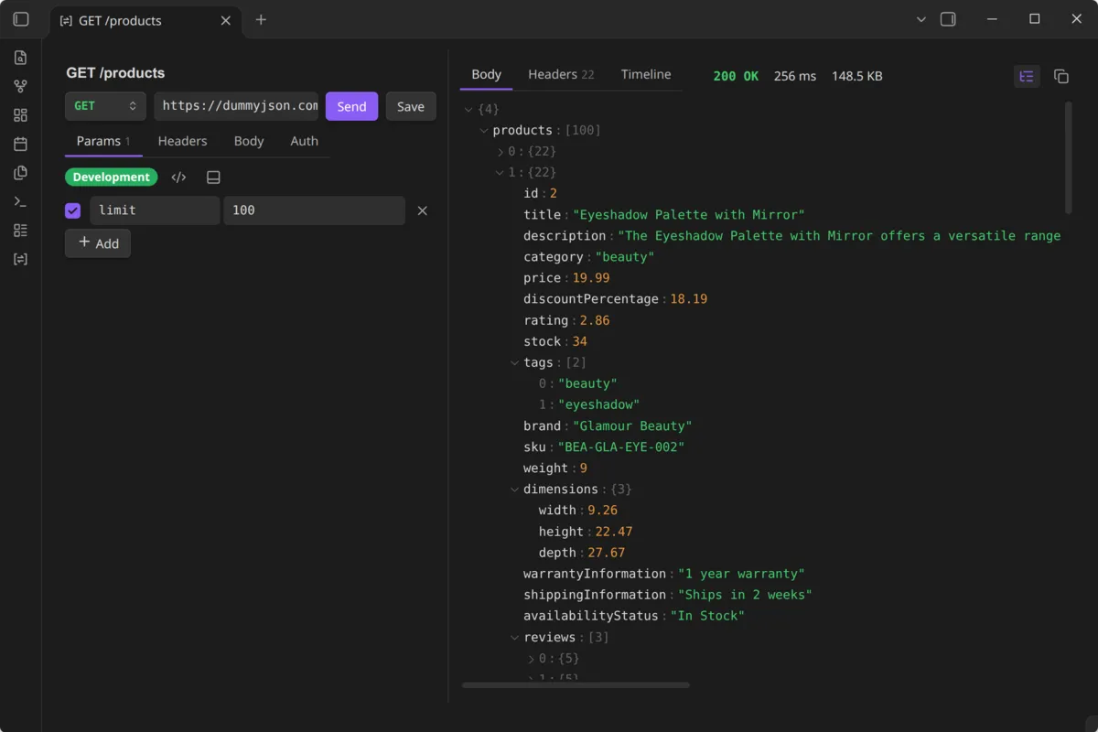Click the 148.5 KB response size

857,77
